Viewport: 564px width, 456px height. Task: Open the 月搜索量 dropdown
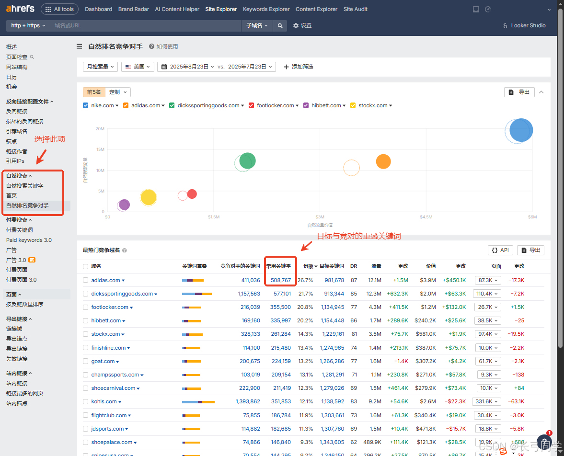(x=100, y=67)
